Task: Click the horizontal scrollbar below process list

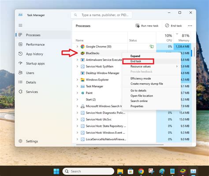Action: [120, 145]
